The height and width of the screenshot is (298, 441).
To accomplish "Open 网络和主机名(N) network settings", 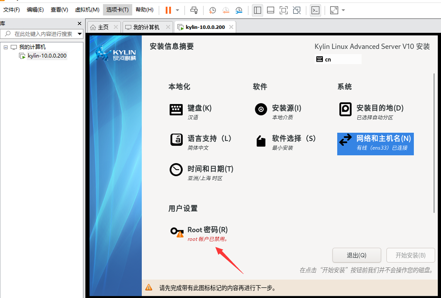I will [x=375, y=143].
